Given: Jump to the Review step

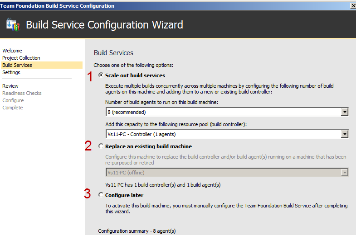Looking at the screenshot, I should 10,86.
